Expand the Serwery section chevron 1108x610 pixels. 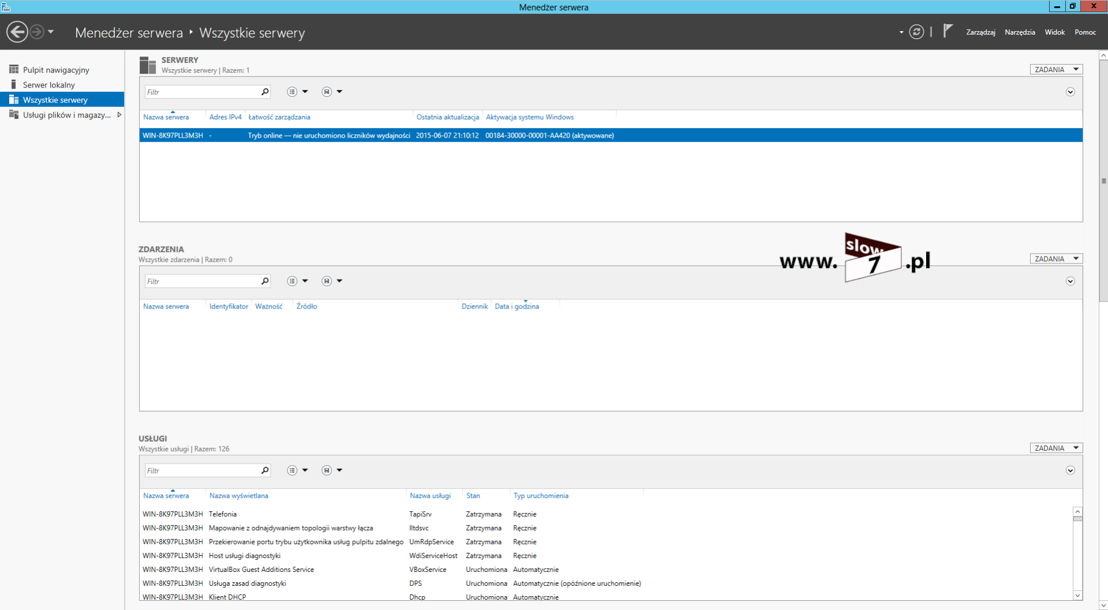click(x=1070, y=92)
